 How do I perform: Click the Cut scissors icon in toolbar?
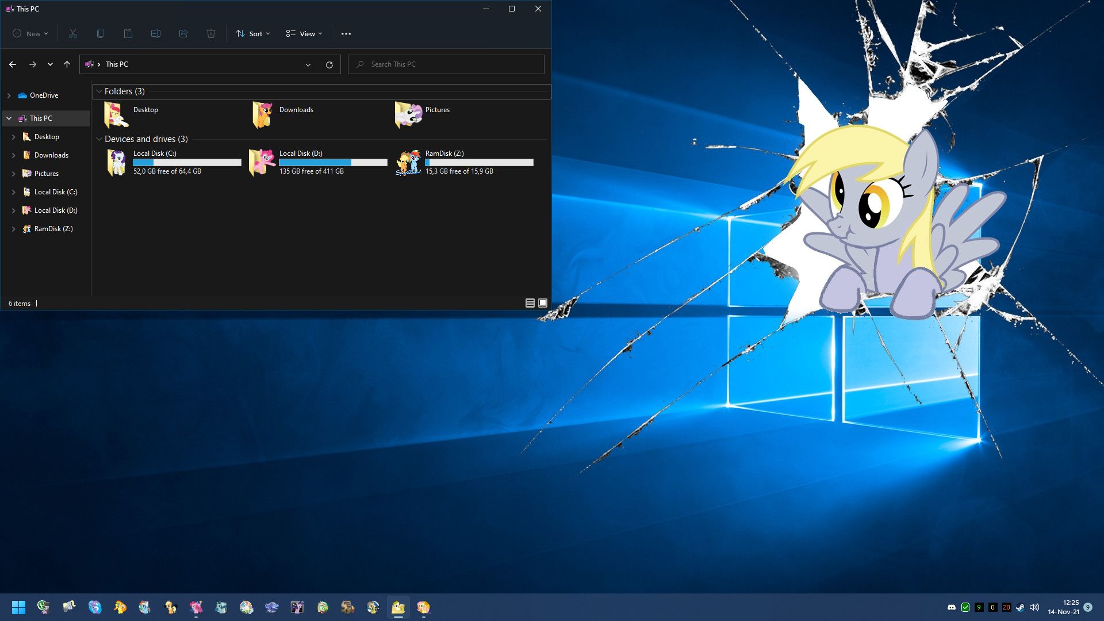tap(73, 33)
